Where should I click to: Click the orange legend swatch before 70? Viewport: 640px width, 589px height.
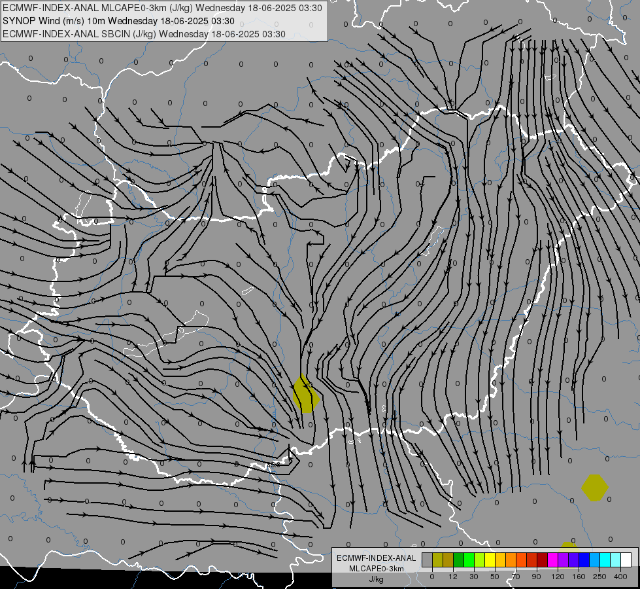coord(511,560)
